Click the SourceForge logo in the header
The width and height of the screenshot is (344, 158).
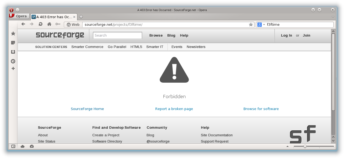coord(60,36)
